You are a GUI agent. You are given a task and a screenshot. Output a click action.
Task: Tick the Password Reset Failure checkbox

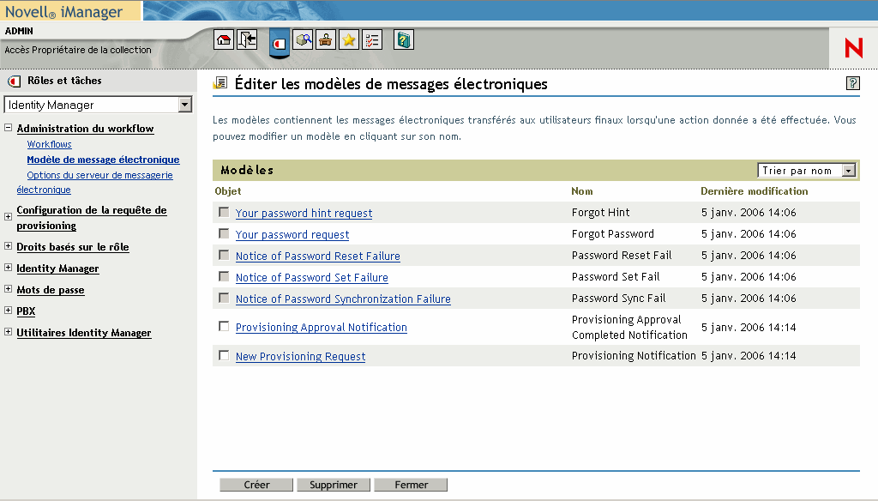tap(224, 255)
